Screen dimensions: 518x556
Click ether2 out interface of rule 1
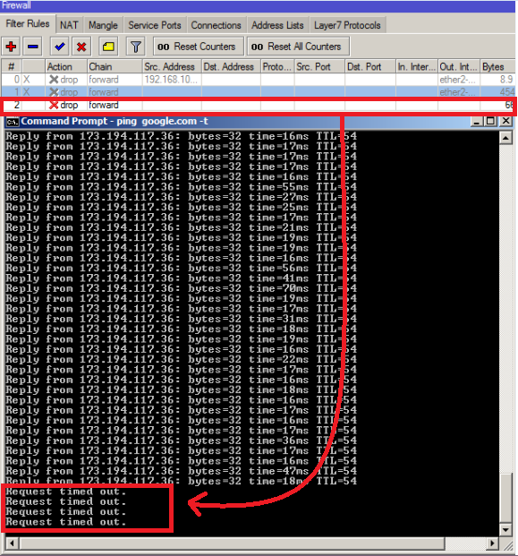(x=458, y=92)
